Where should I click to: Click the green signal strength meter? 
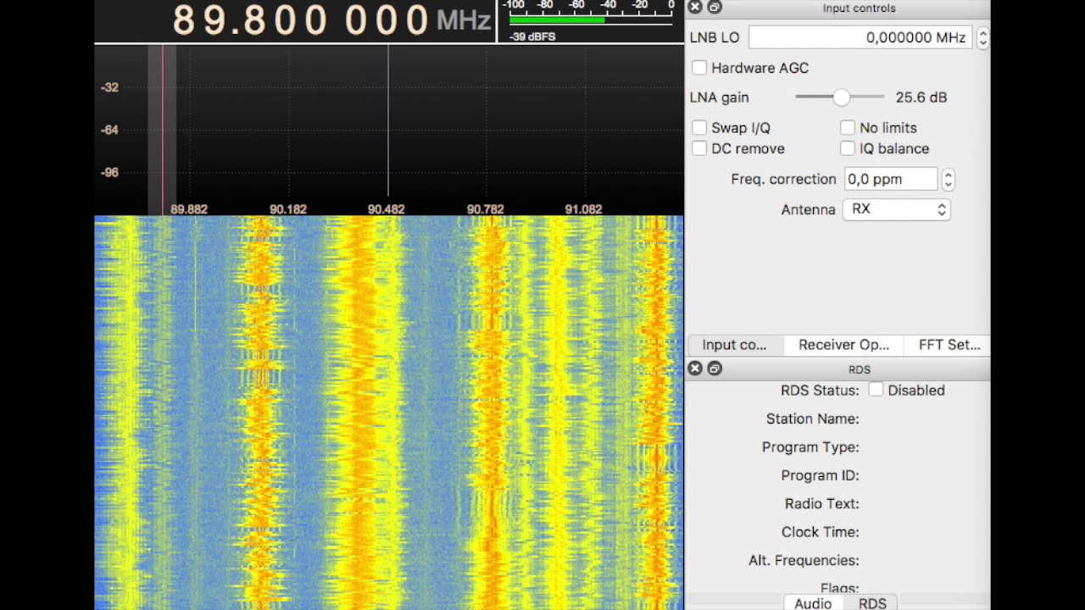556,19
